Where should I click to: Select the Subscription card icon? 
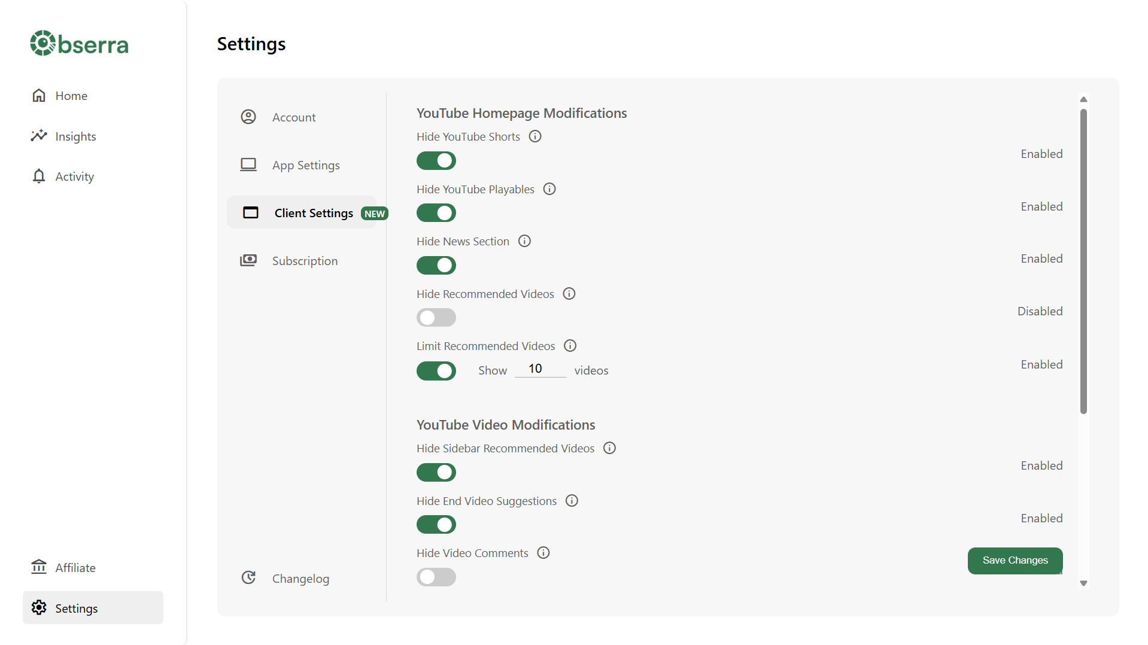pos(248,260)
